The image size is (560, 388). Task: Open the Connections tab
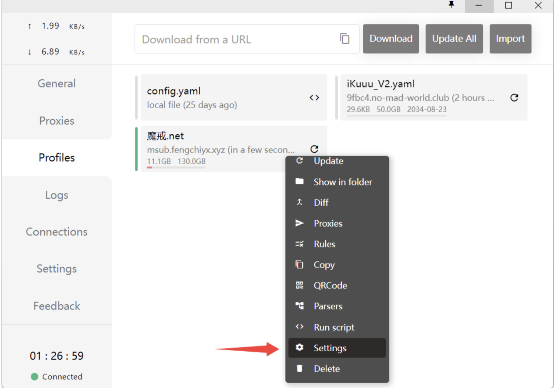tap(57, 232)
